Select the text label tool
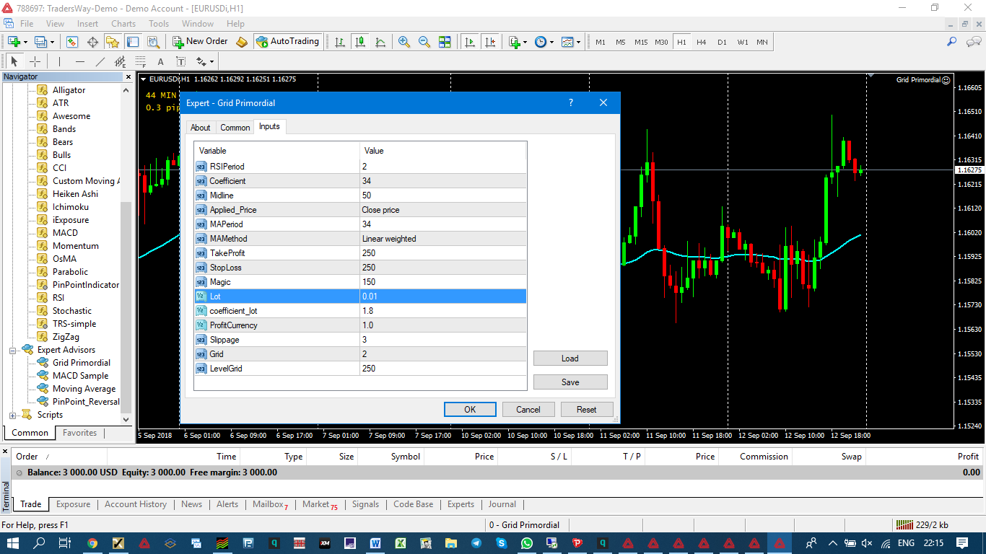 point(180,61)
